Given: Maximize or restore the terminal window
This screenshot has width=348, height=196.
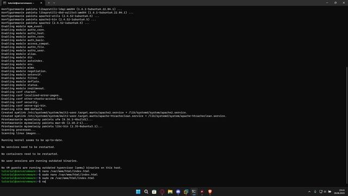Looking at the screenshot, I should 335,3.
